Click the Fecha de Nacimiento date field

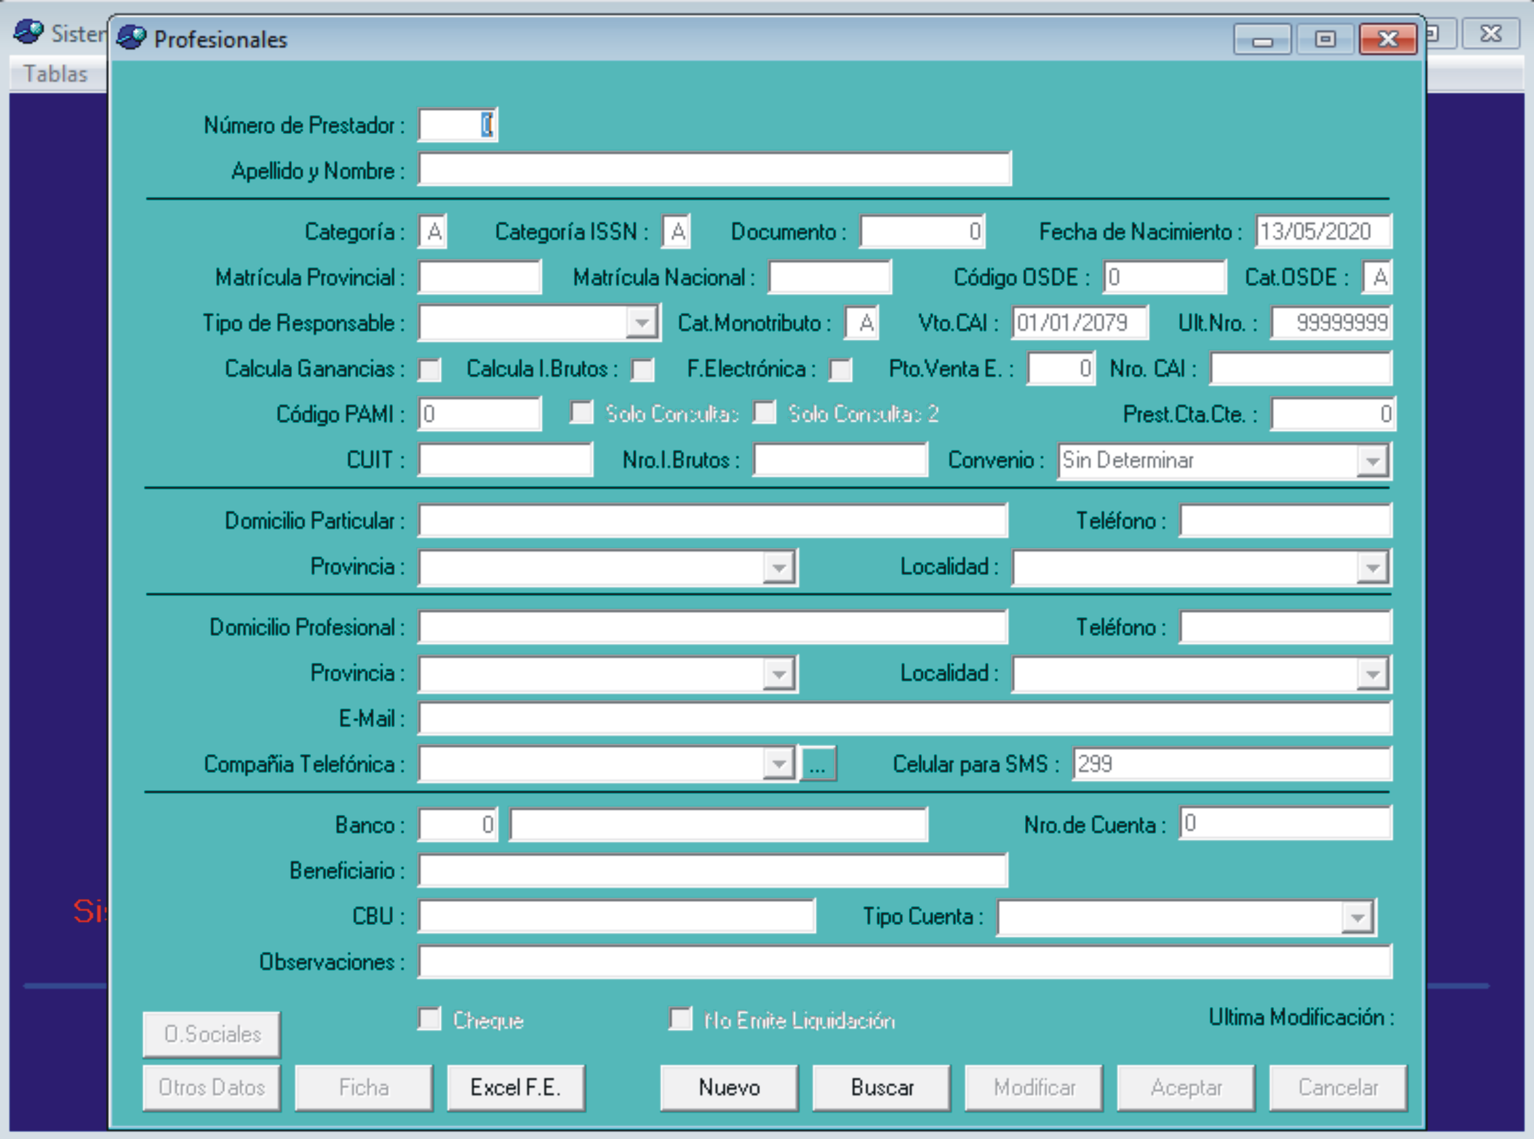pos(1323,231)
